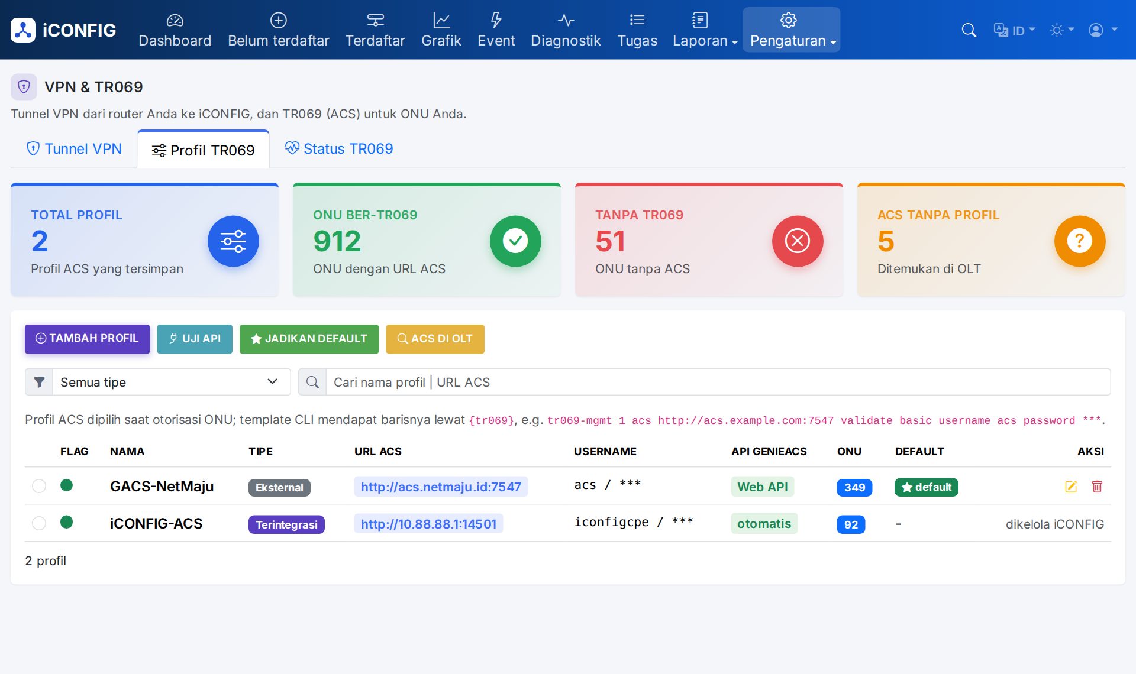The width and height of the screenshot is (1136, 674).
Task: Open the search magnifier in top bar
Action: click(x=969, y=30)
